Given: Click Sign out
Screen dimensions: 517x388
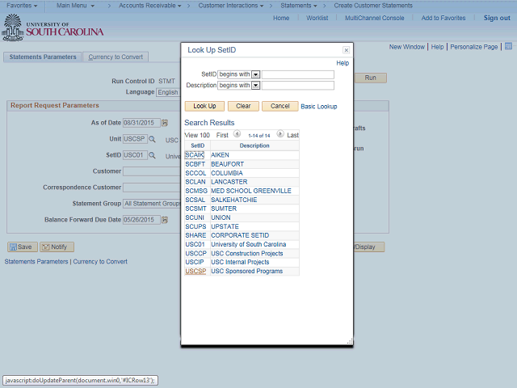Looking at the screenshot, I should (497, 18).
